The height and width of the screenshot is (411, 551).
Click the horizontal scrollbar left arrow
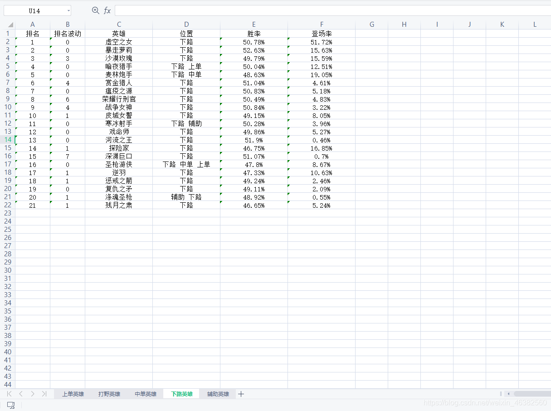[x=509, y=394]
